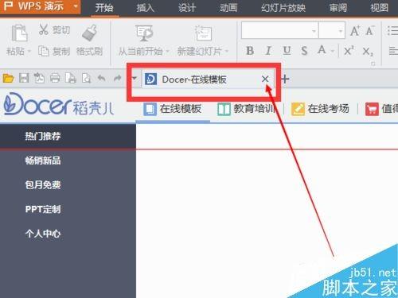This screenshot has height=298, width=398.
Task: Click the New Slide icon
Action: (x=203, y=33)
